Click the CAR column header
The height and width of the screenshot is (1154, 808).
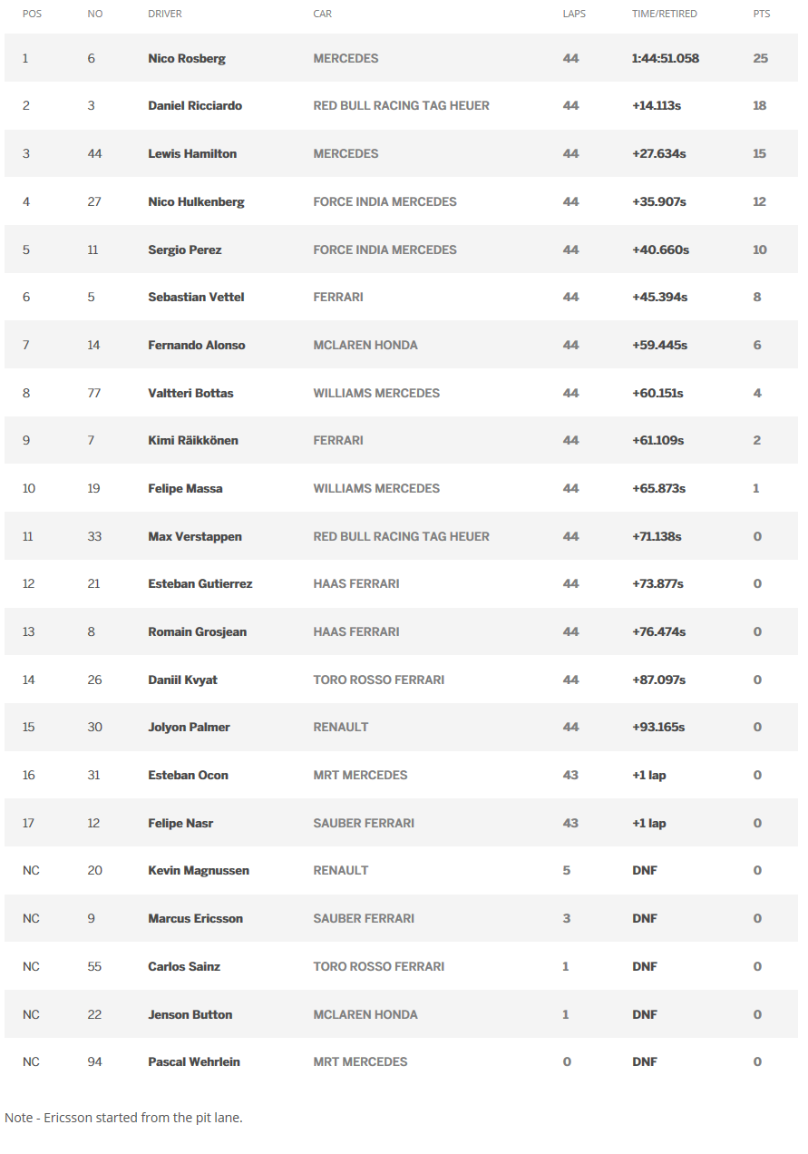click(x=322, y=15)
